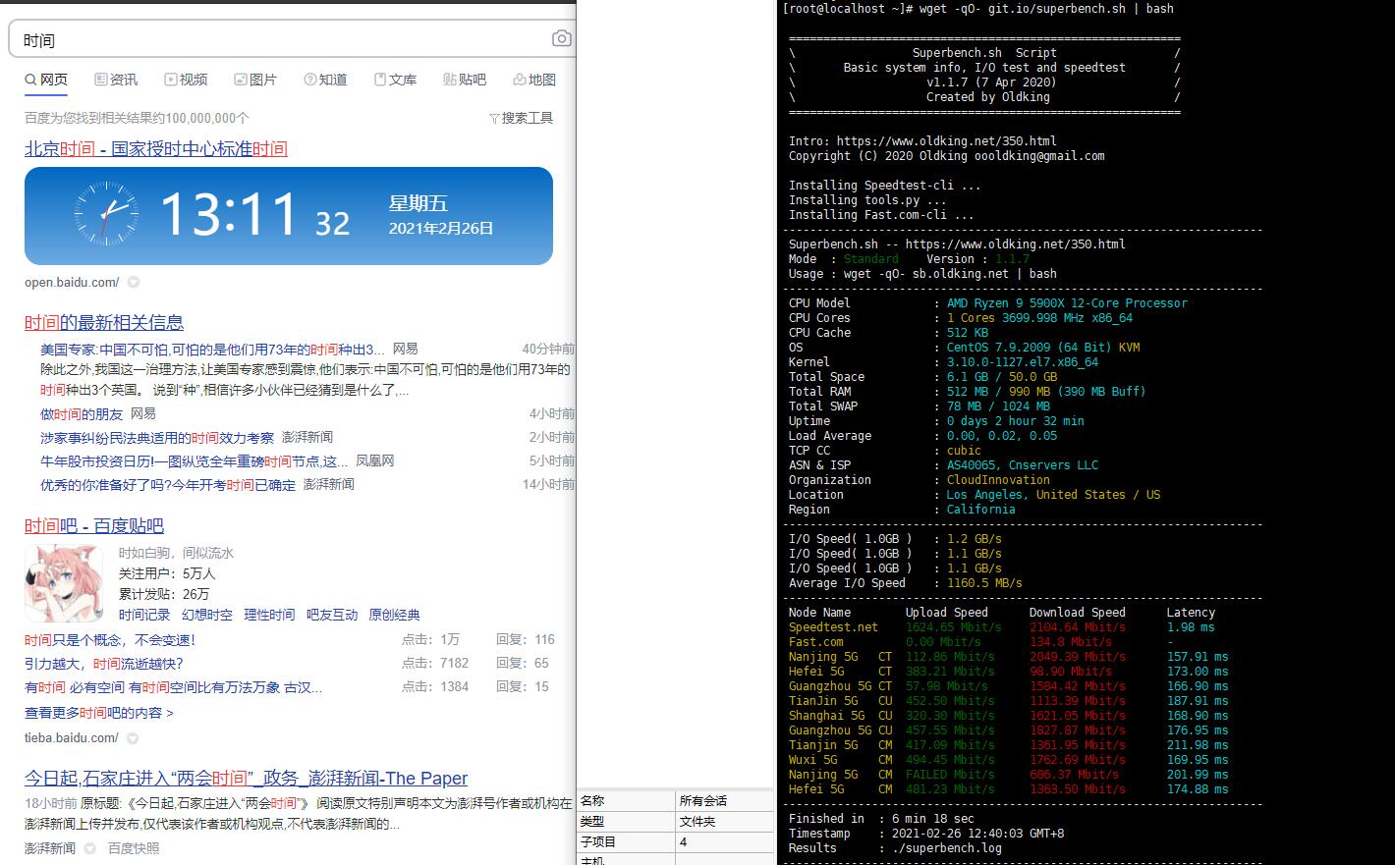
Task: Click the camera image-search icon
Action: pos(561,39)
